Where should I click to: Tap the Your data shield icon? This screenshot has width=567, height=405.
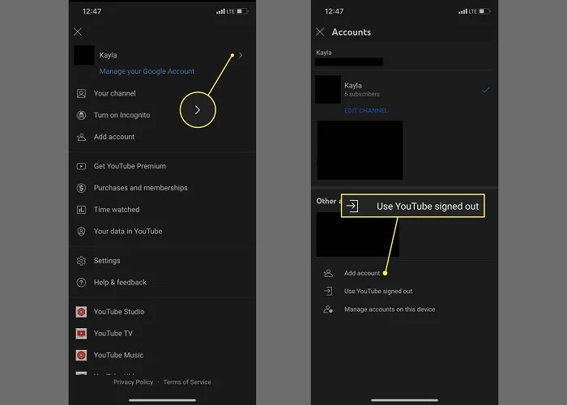pyautogui.click(x=81, y=232)
